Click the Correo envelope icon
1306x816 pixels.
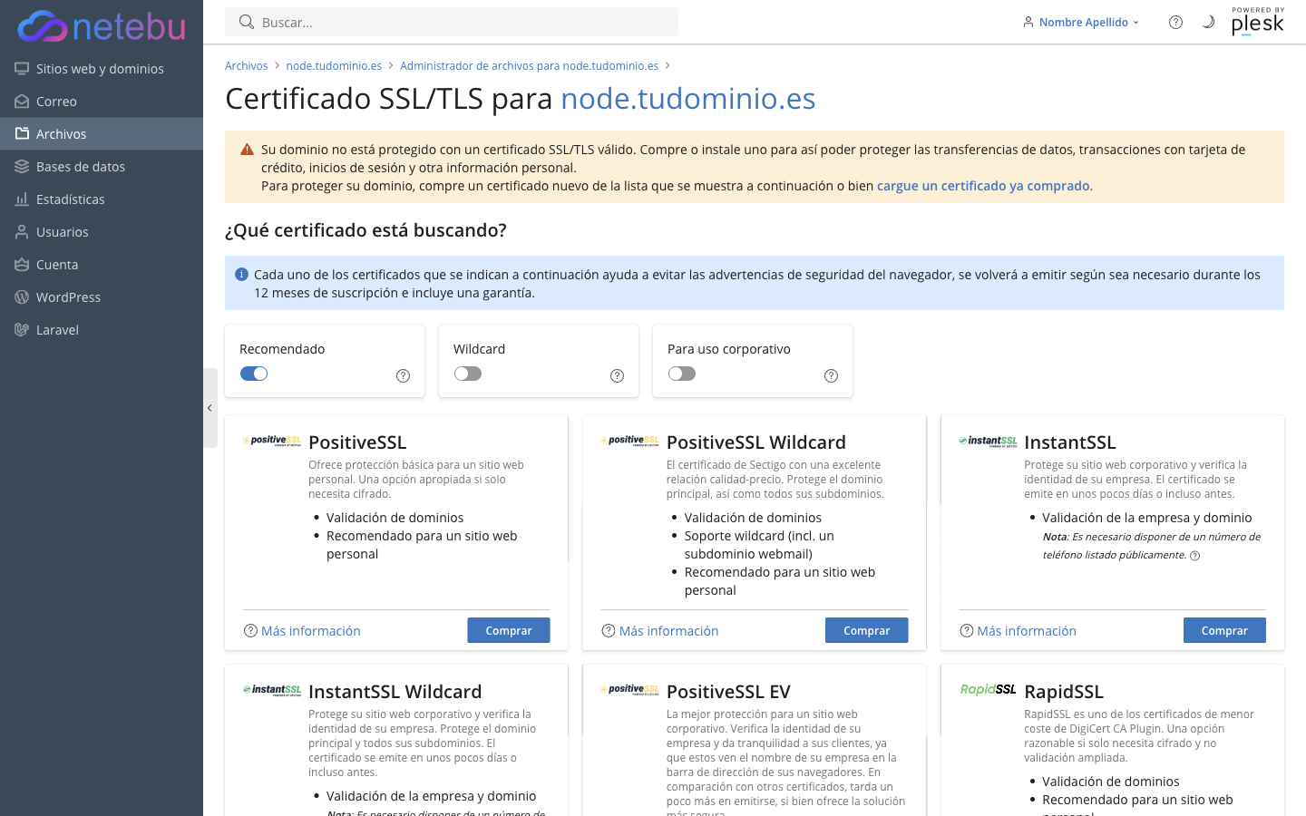tap(22, 101)
